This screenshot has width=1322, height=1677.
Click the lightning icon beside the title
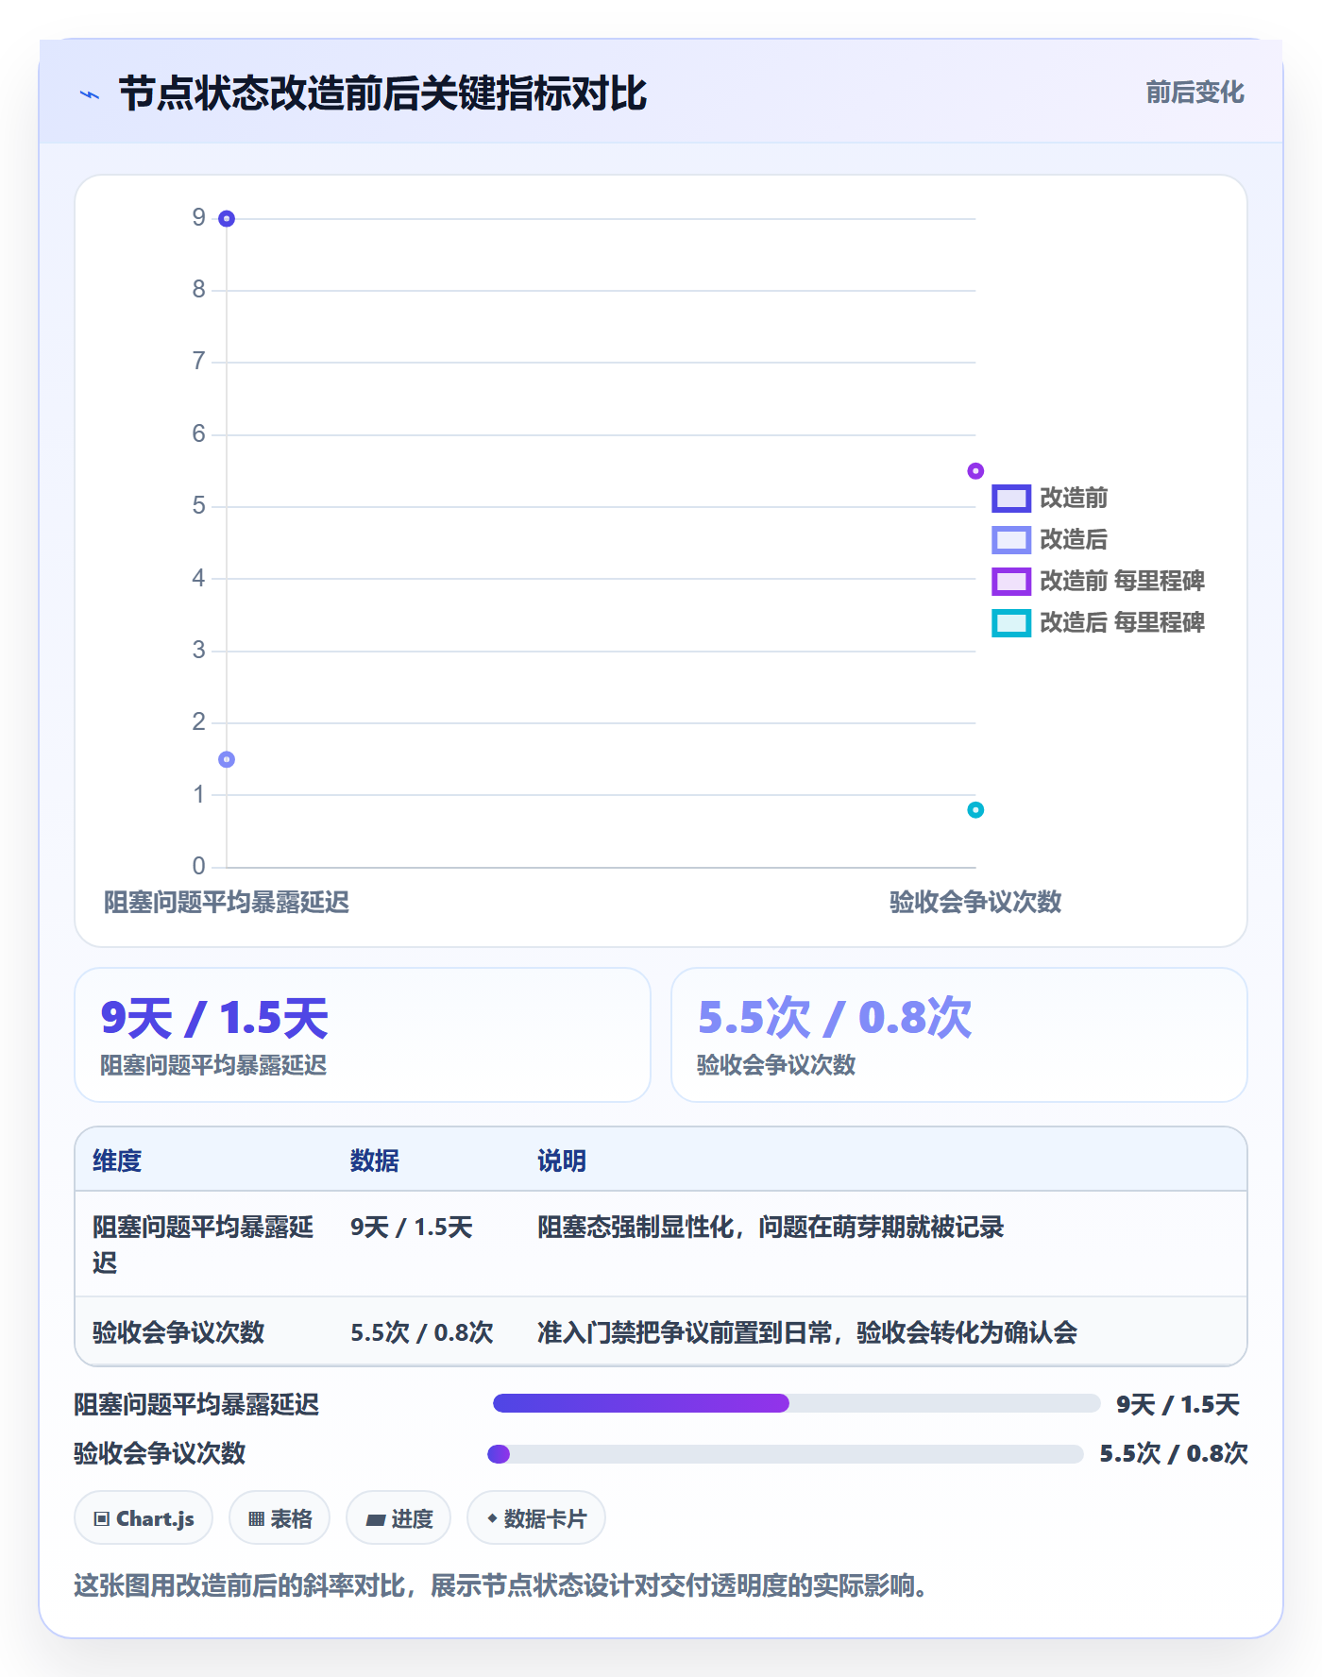pyautogui.click(x=90, y=94)
